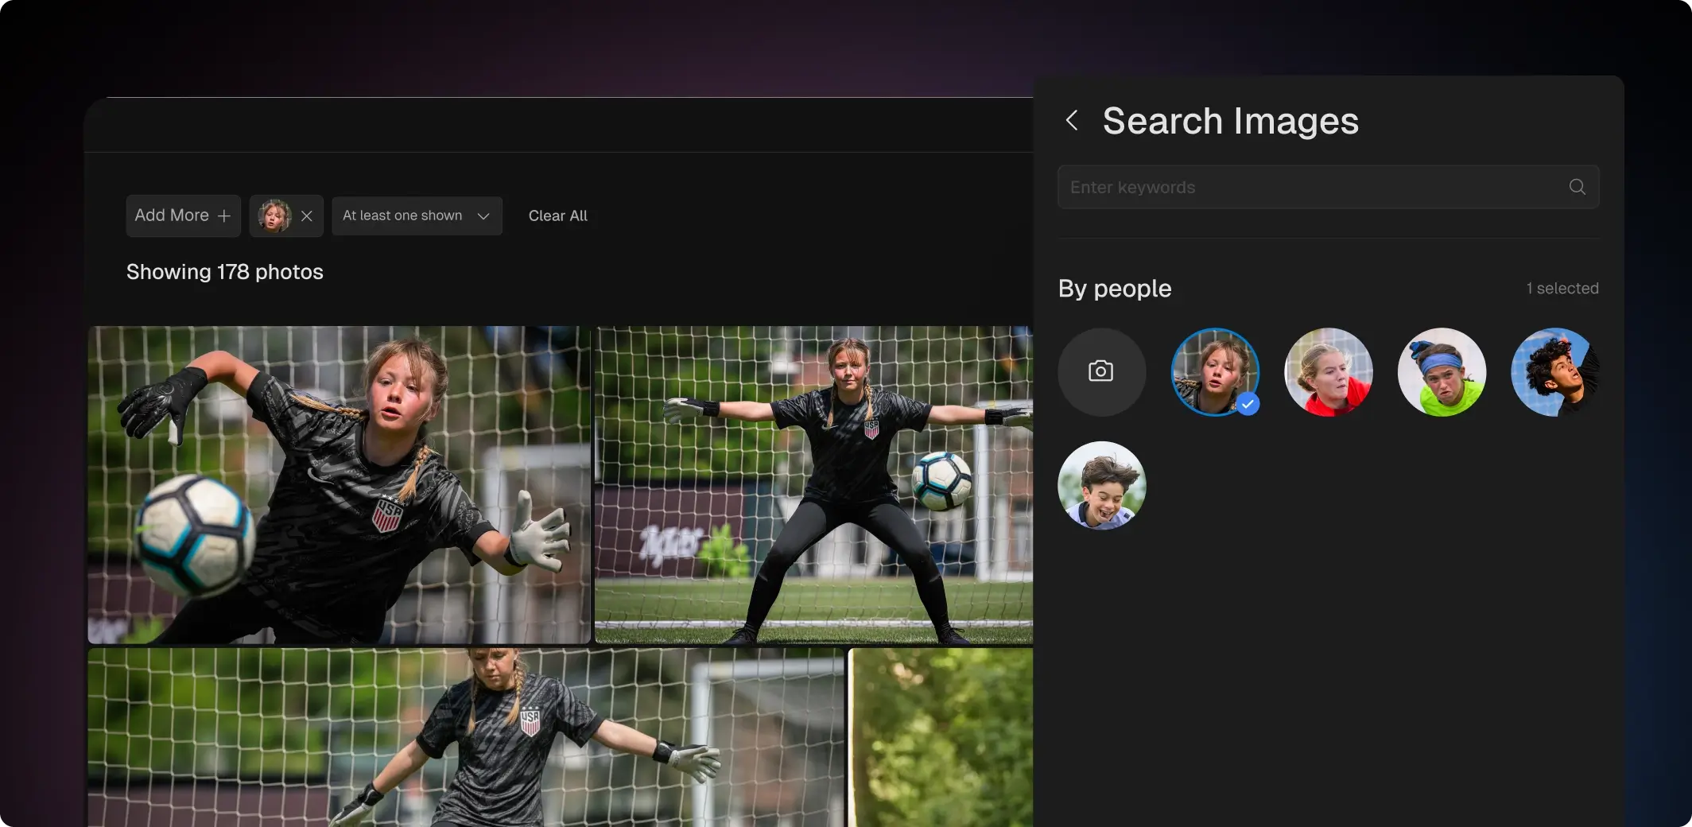Click the Search Images title
The height and width of the screenshot is (827, 1692).
click(1231, 121)
